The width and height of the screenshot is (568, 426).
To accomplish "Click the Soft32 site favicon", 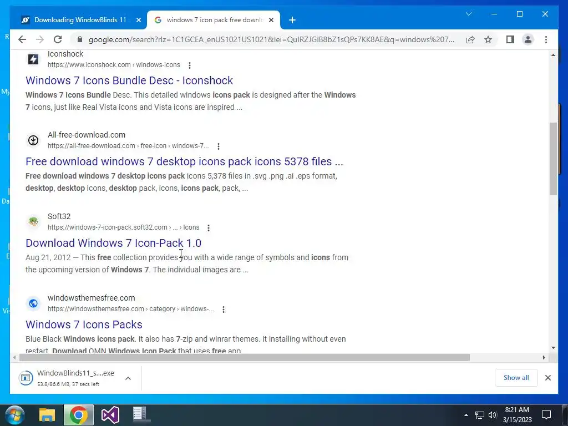I will point(33,222).
